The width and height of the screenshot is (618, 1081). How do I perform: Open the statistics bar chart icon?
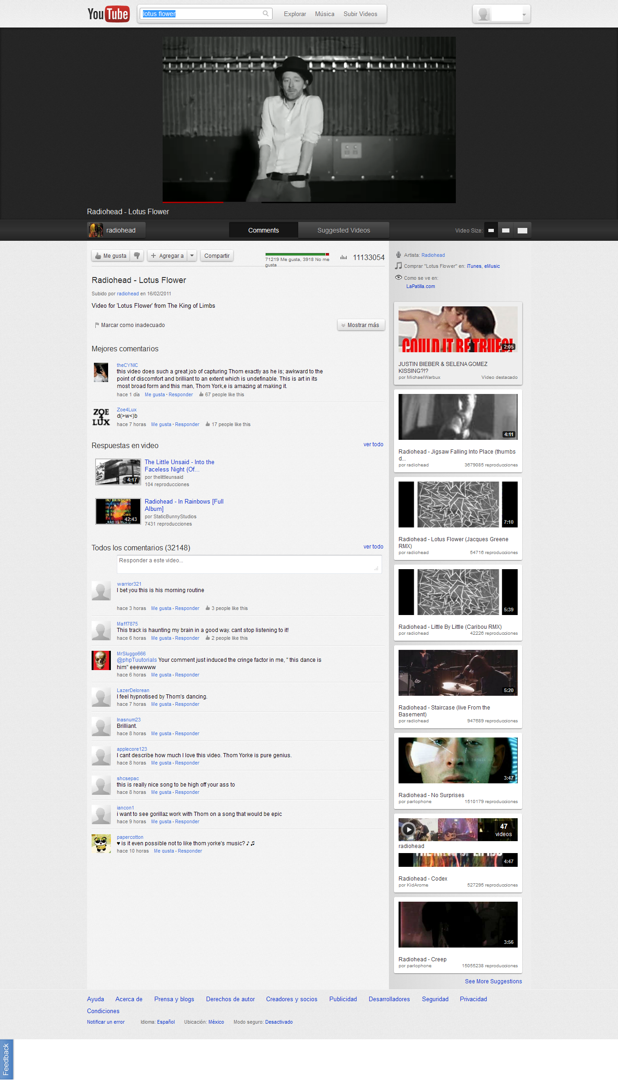point(344,257)
